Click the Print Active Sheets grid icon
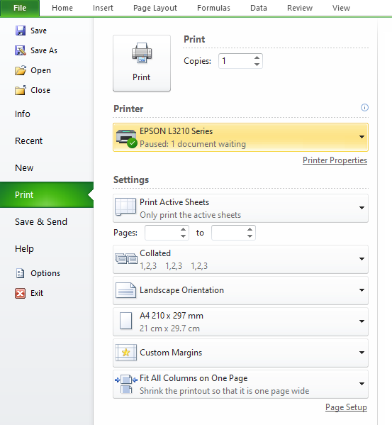This screenshot has width=392, height=425. tap(125, 206)
